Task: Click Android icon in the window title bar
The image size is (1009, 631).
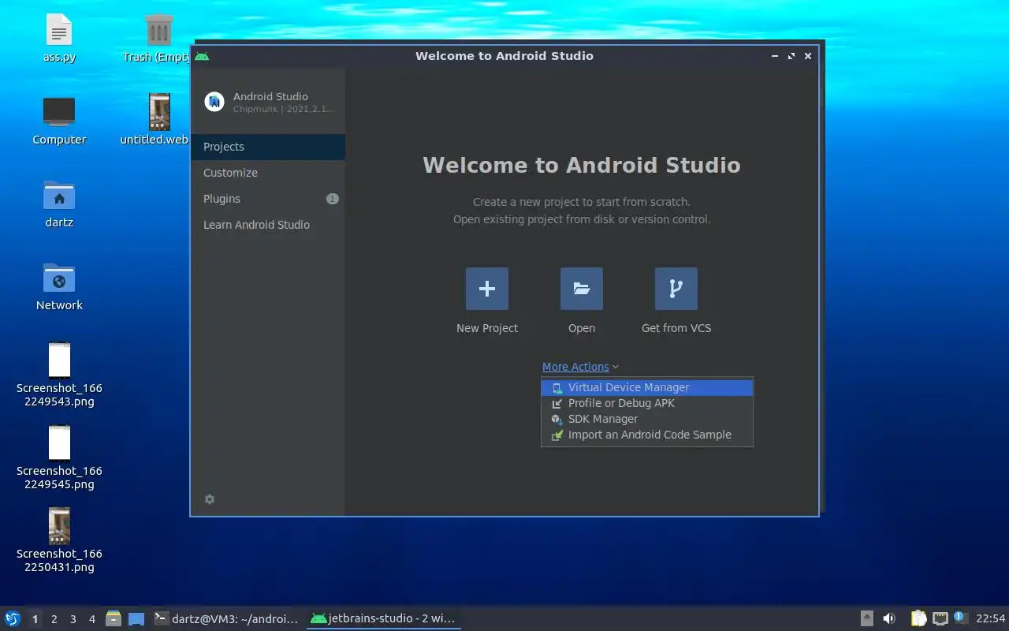Action: coord(202,56)
